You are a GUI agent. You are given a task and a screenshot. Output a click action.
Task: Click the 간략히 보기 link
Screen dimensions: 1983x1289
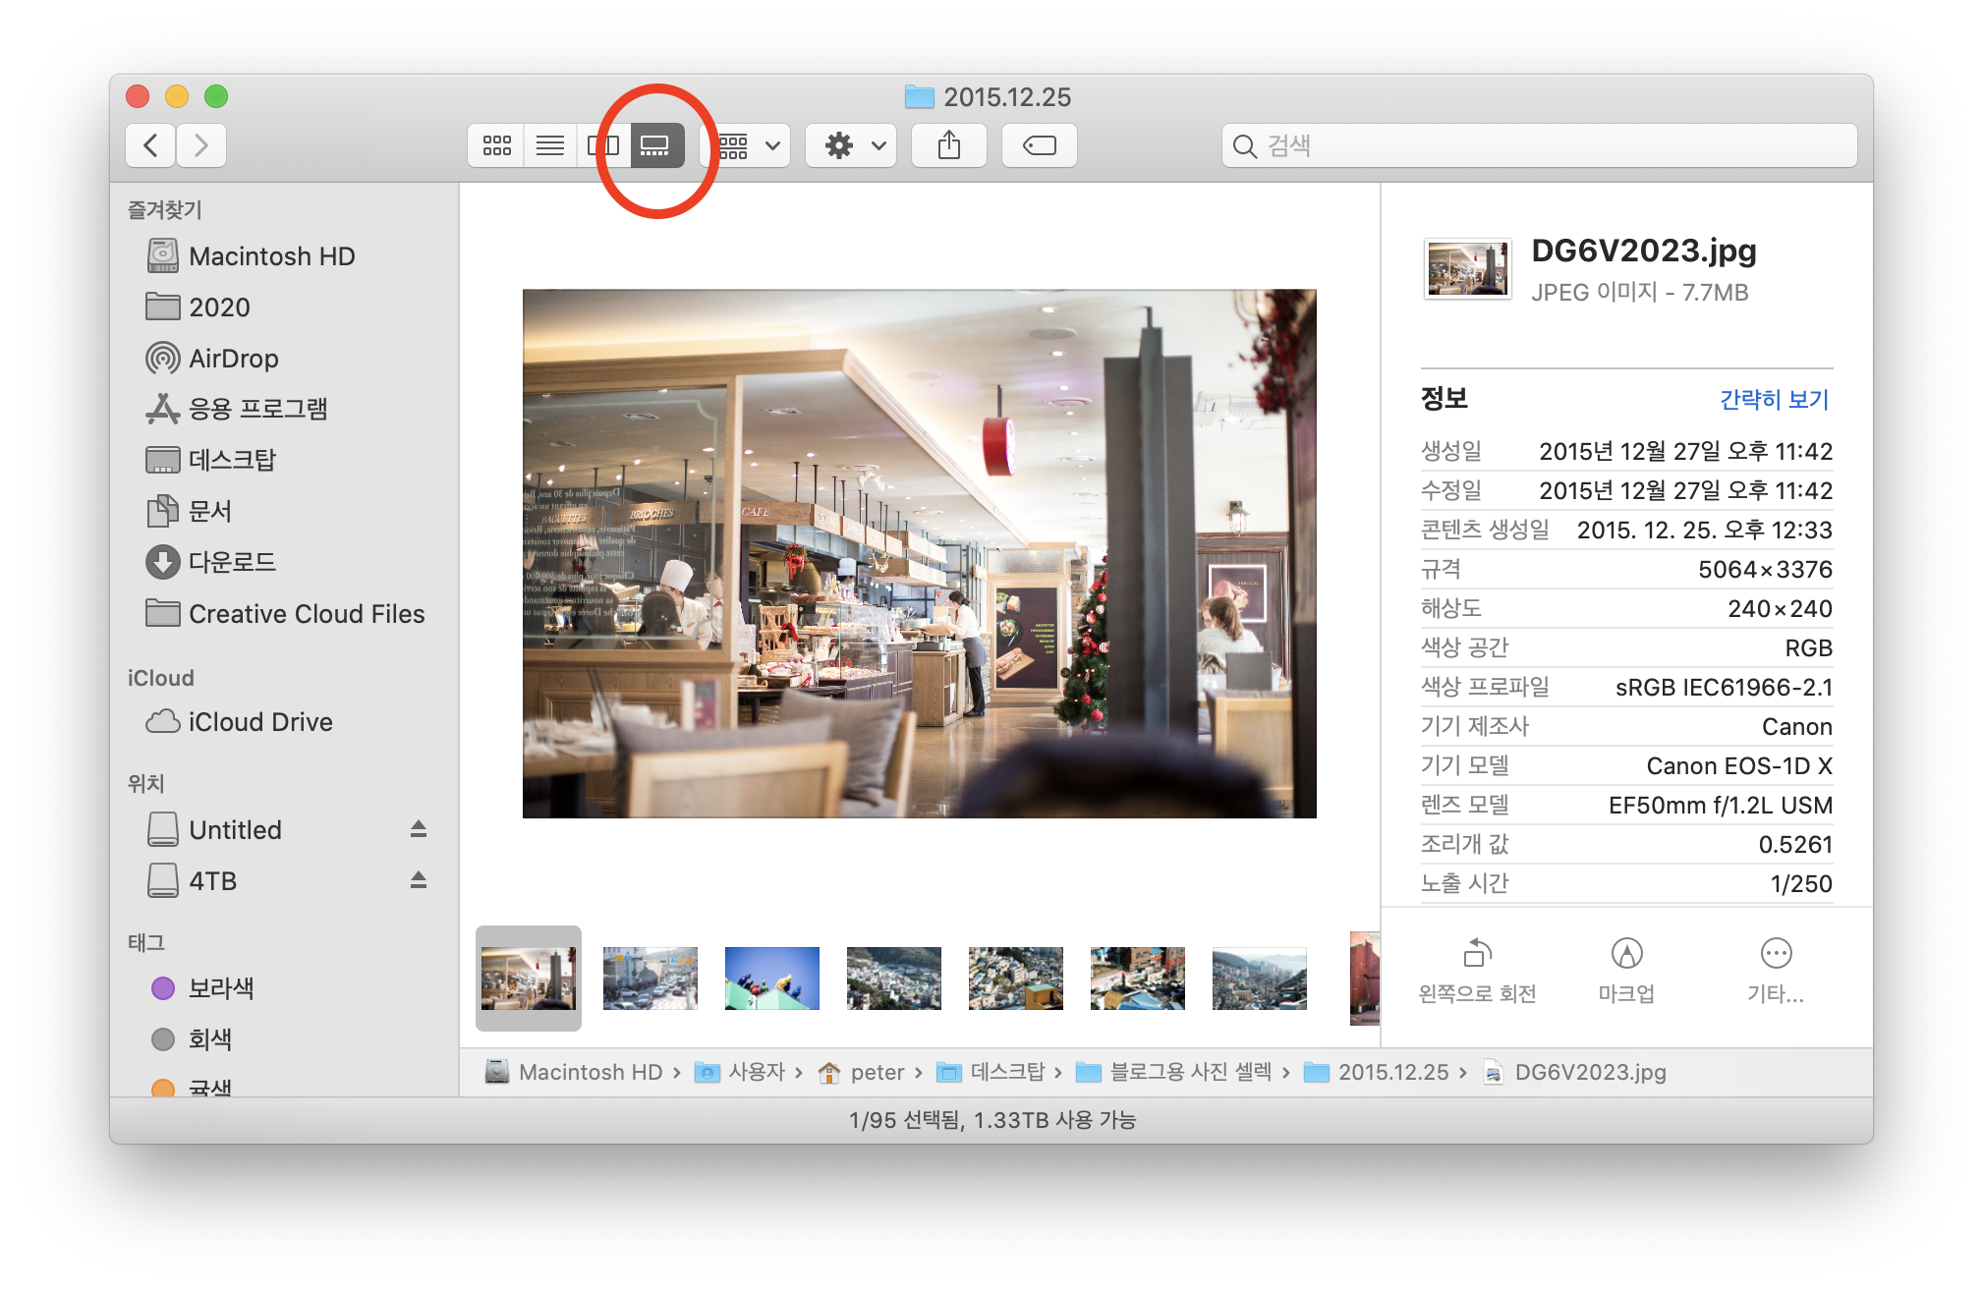[1774, 400]
